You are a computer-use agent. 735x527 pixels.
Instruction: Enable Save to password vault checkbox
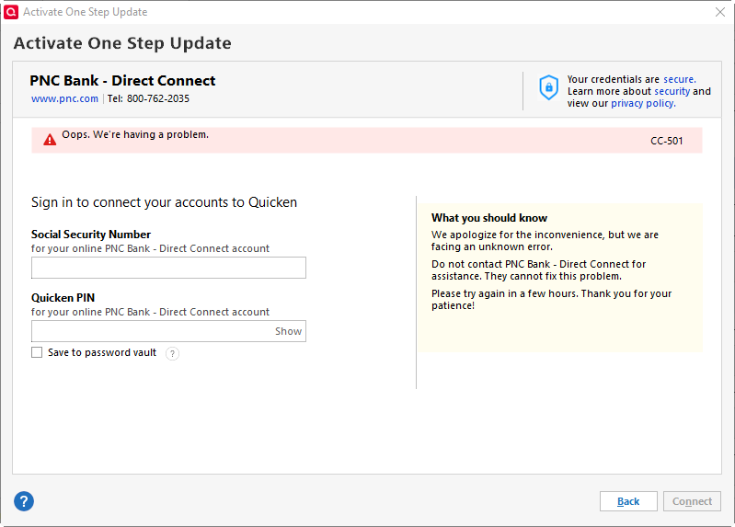point(37,352)
